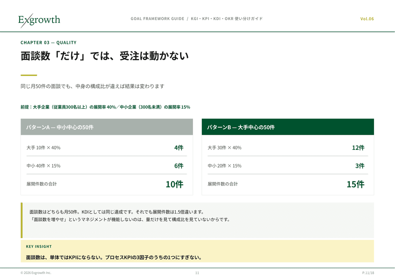
Task: Click the 4件 value in Pattern A
Action: click(x=179, y=148)
